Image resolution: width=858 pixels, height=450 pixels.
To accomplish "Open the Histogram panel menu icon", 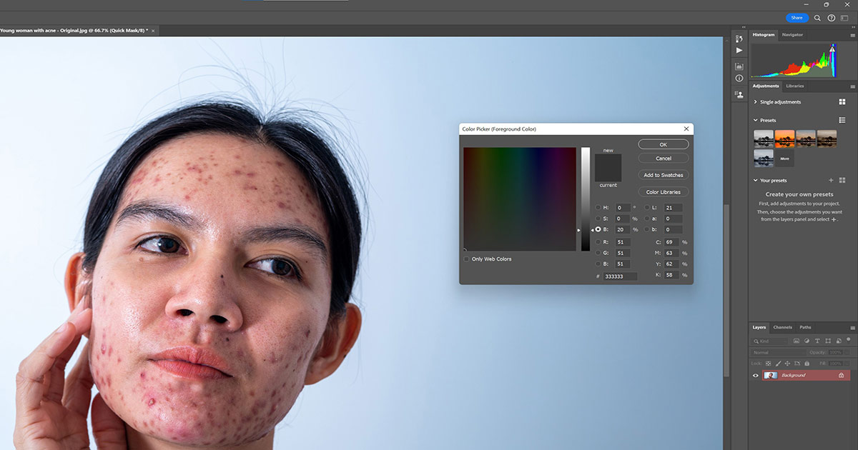I will click(x=851, y=34).
